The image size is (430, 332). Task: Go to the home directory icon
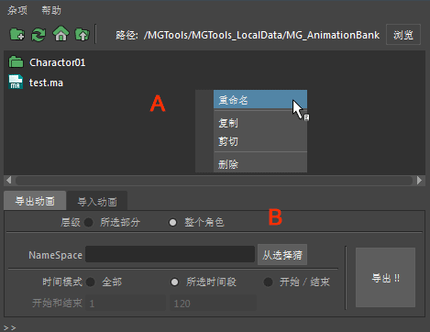click(61, 34)
